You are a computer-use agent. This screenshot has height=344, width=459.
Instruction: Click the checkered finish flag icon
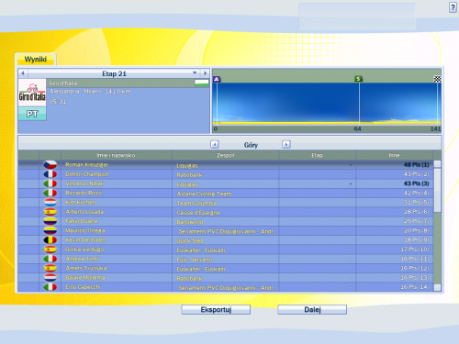(437, 79)
